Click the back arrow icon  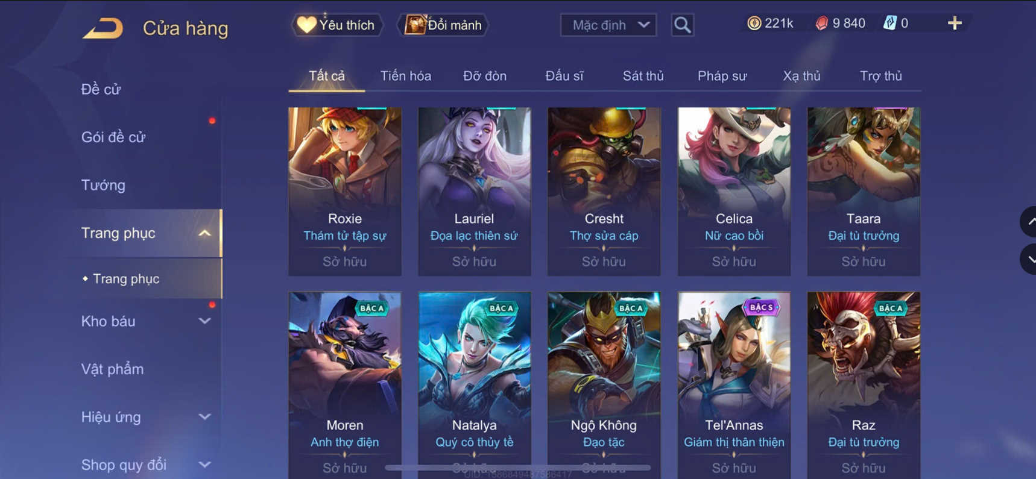[103, 28]
